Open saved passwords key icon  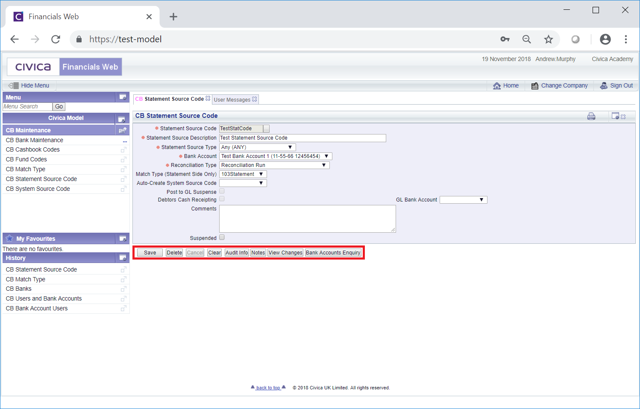pyautogui.click(x=505, y=39)
